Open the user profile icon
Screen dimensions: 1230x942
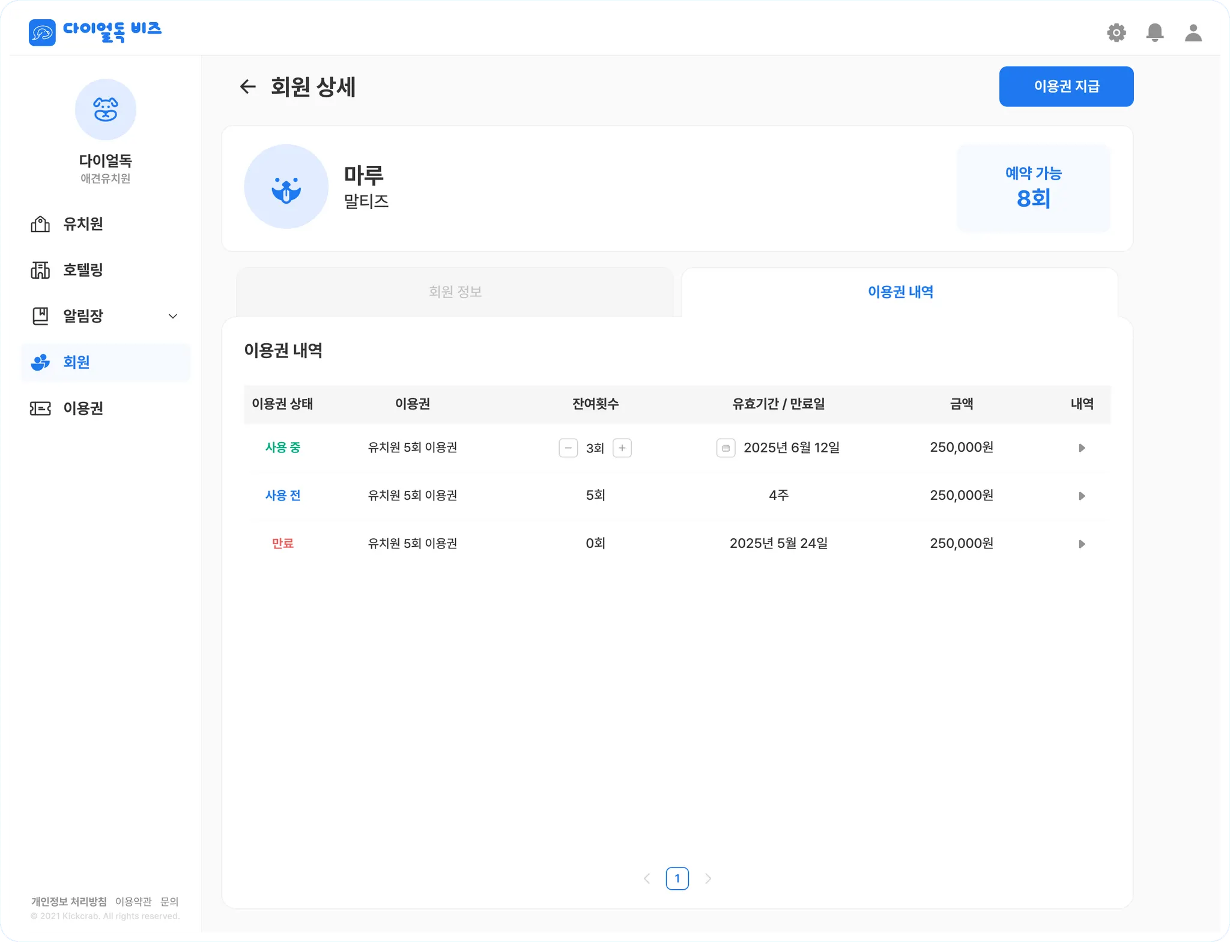pyautogui.click(x=1193, y=32)
